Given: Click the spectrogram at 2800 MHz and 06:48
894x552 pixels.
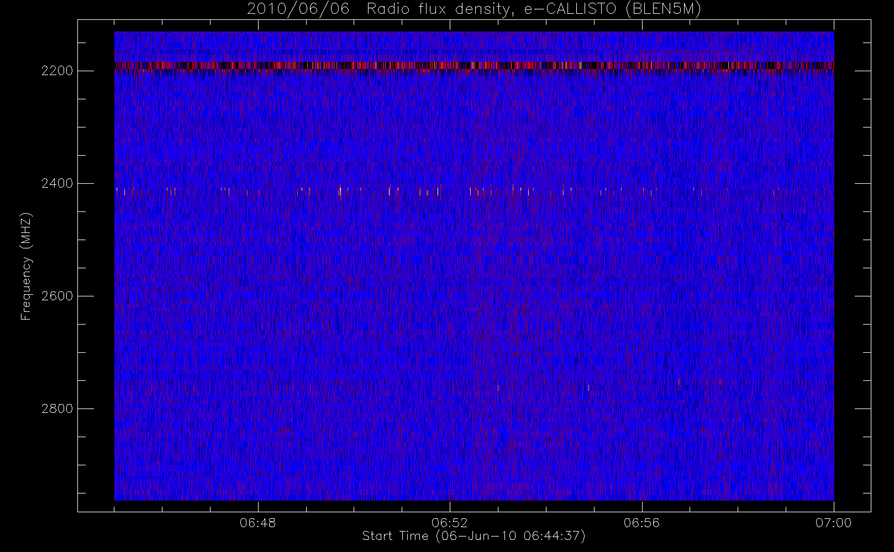Looking at the screenshot, I should (x=258, y=408).
